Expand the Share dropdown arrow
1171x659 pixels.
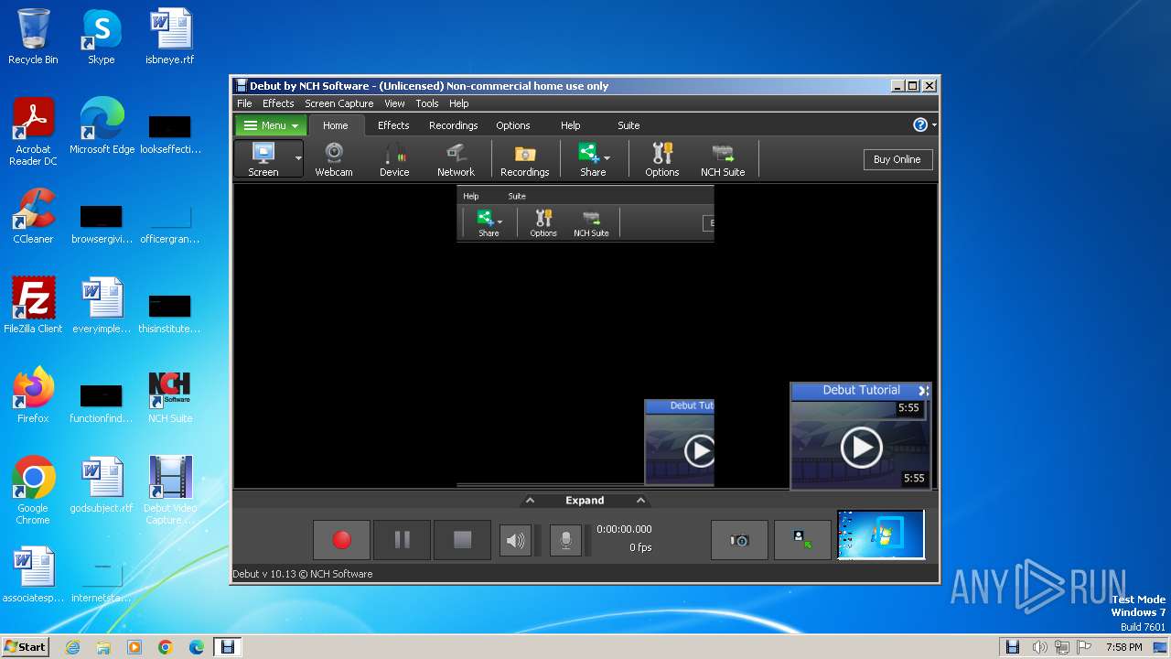click(607, 158)
